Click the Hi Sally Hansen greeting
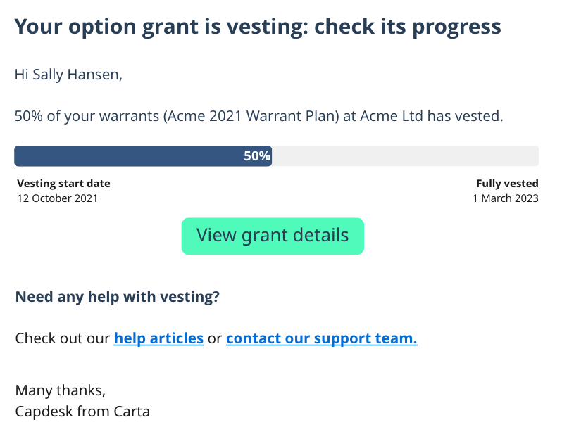 [68, 75]
